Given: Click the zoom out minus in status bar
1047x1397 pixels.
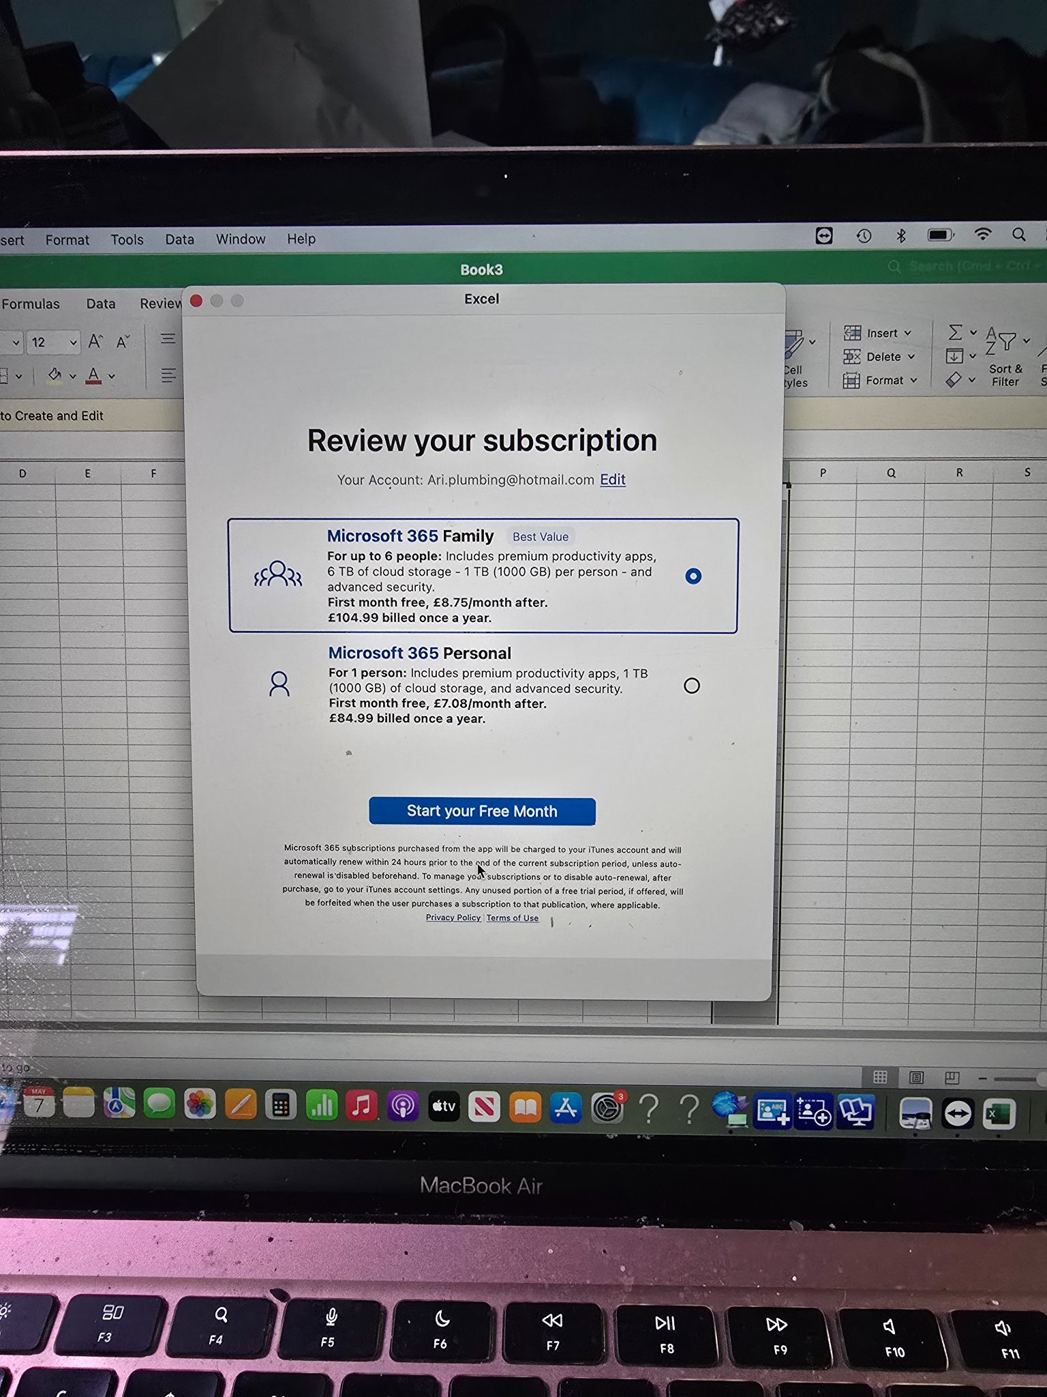Looking at the screenshot, I should 982,1078.
